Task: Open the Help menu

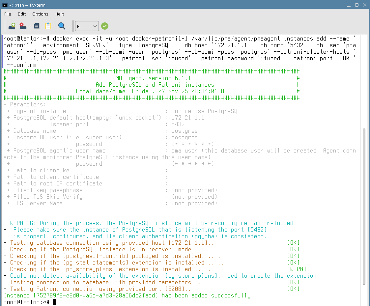Action: 59,14
